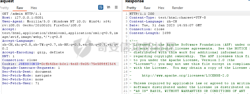The image size is (250, 94).
Task: Click the 'Unless required by applicable law' line
Action: click(190, 83)
